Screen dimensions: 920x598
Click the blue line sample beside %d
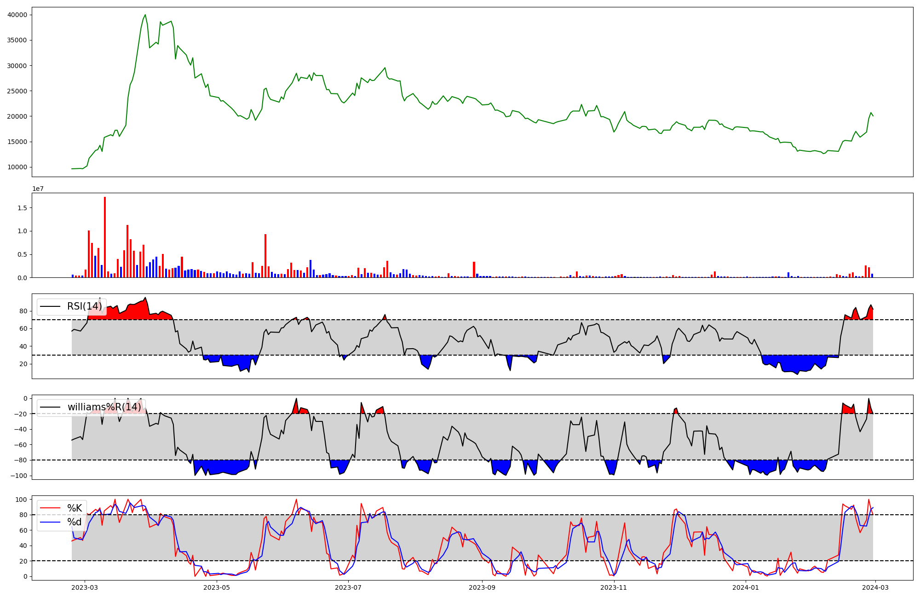pos(50,522)
